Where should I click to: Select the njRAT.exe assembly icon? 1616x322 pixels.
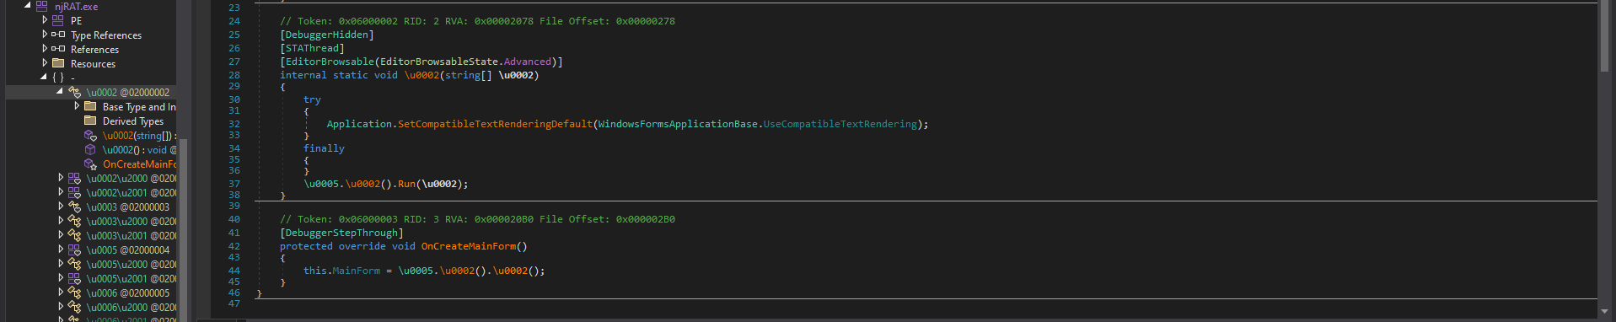pos(42,6)
